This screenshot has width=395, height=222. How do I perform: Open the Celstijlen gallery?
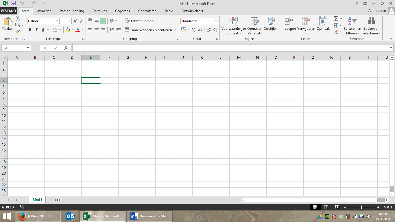[x=271, y=26]
